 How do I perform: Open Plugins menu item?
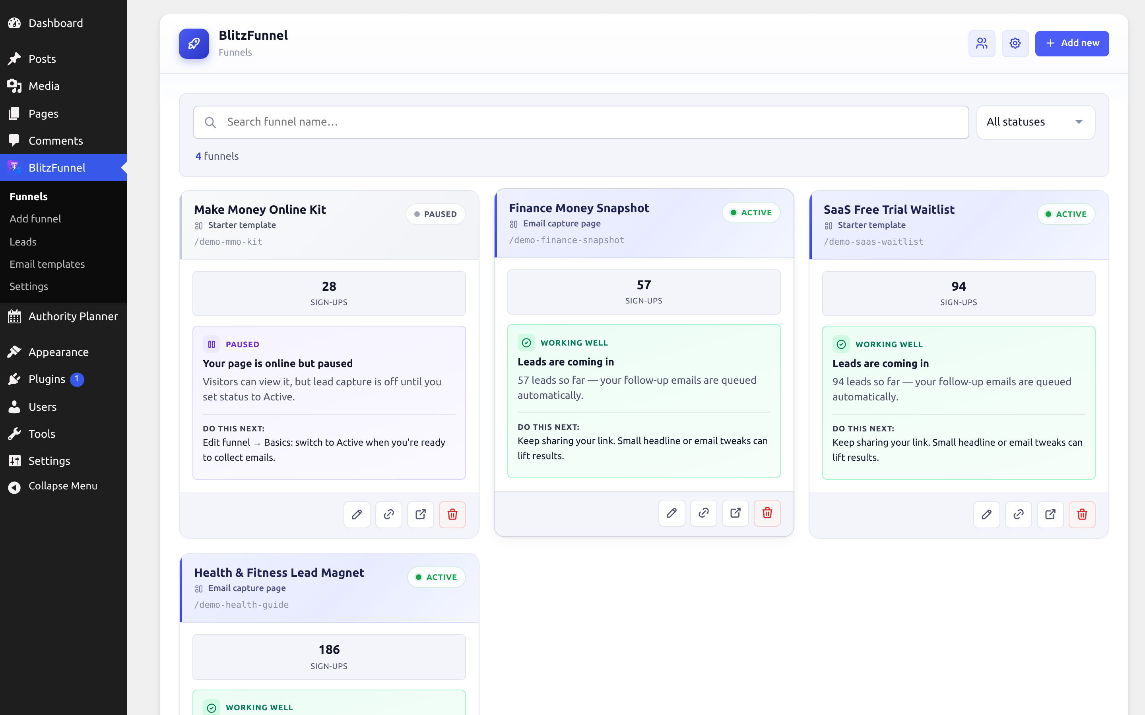click(x=63, y=379)
